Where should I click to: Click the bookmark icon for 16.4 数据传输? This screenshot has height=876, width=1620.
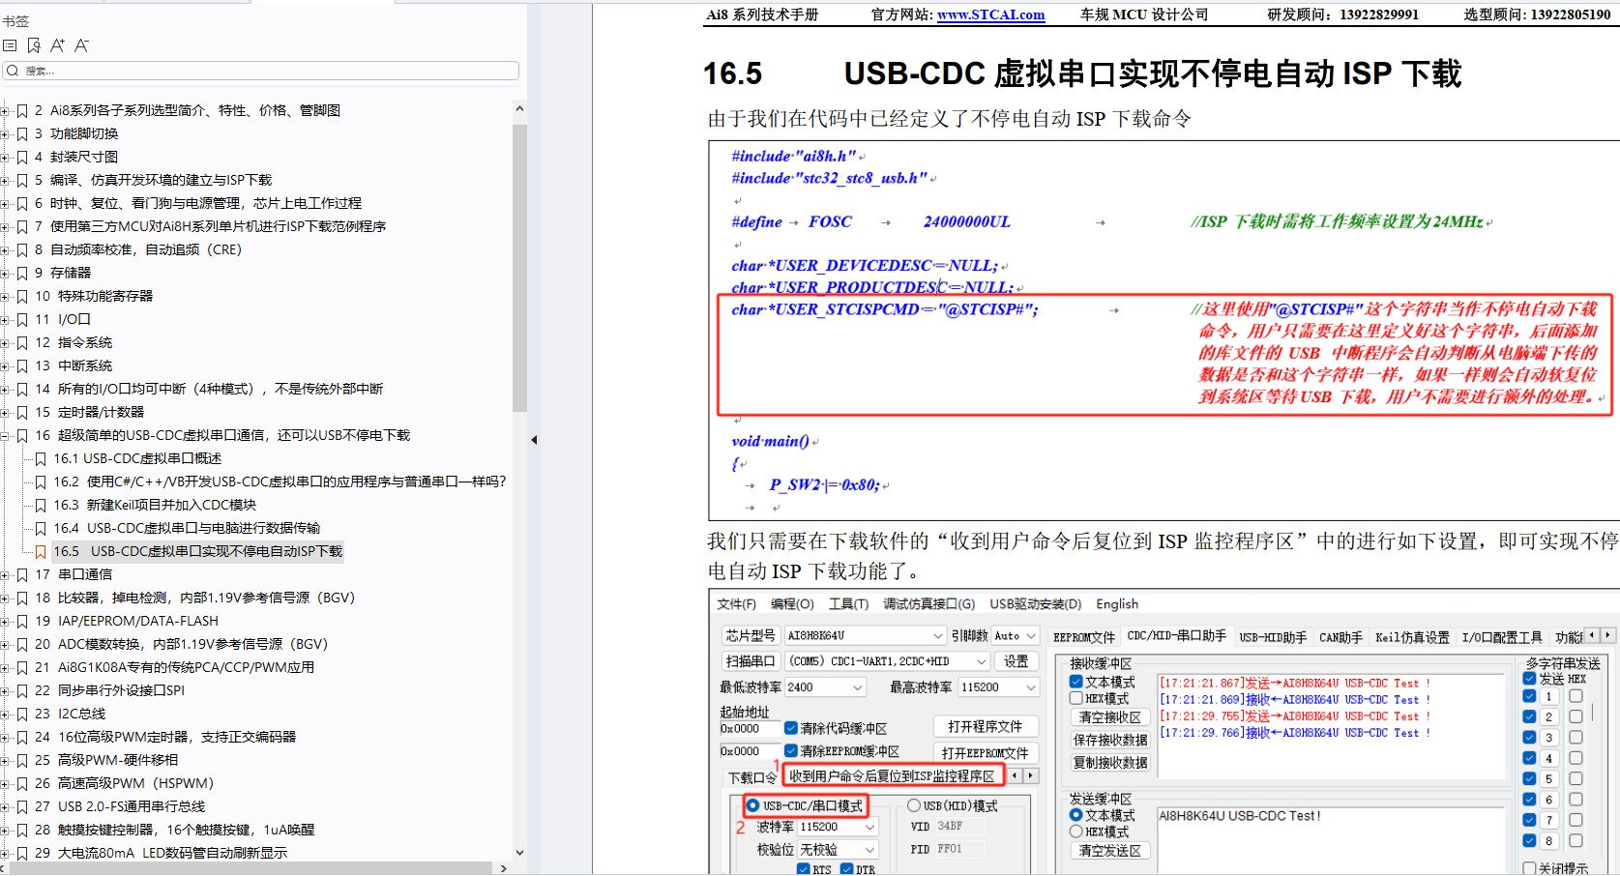pos(41,528)
